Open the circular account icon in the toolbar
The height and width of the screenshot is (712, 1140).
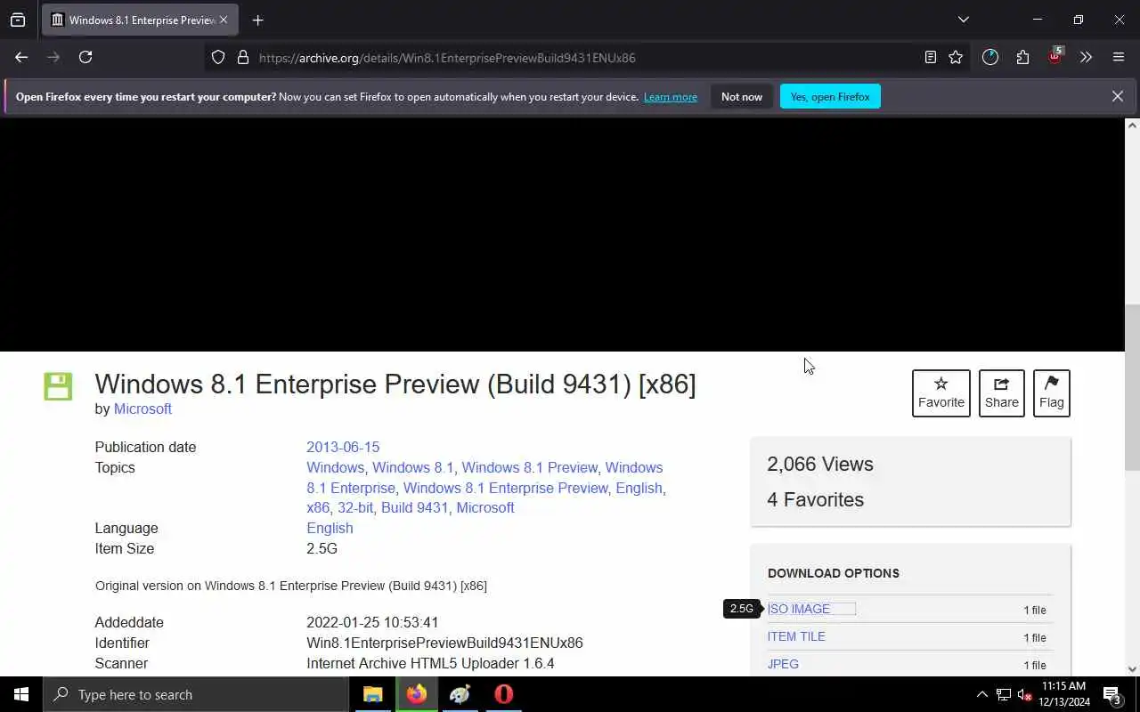click(x=990, y=57)
